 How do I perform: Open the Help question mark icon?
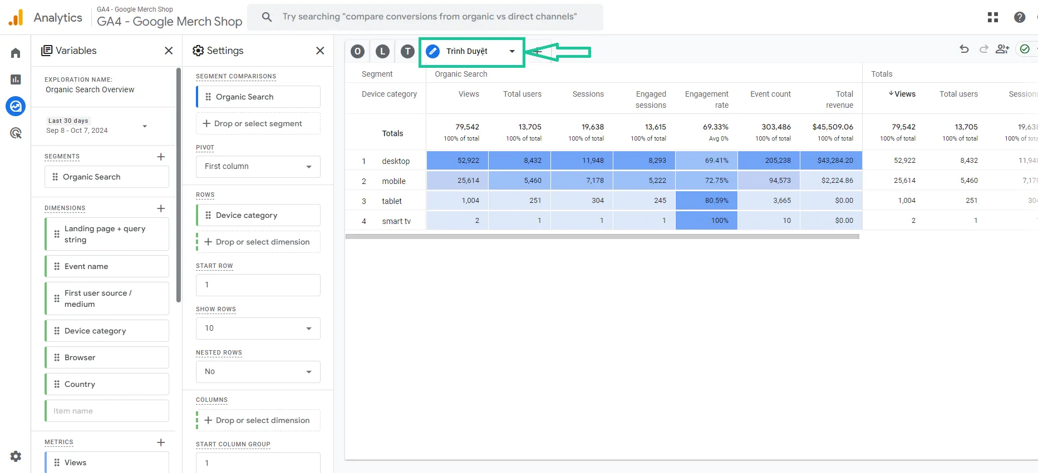click(1020, 17)
